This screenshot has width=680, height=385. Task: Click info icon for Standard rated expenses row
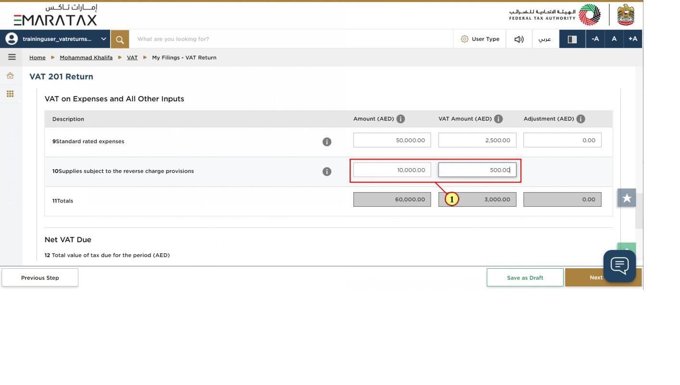pyautogui.click(x=327, y=142)
